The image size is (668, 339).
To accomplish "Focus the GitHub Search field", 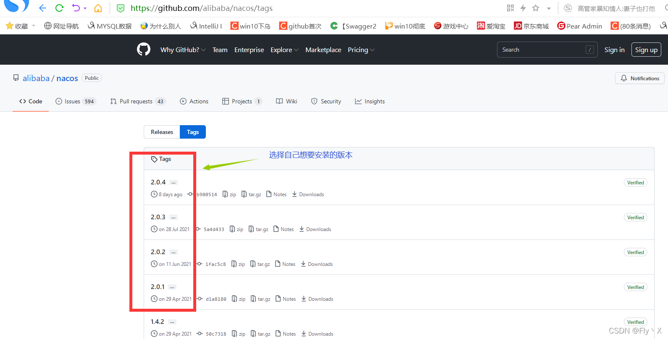I will pos(547,50).
